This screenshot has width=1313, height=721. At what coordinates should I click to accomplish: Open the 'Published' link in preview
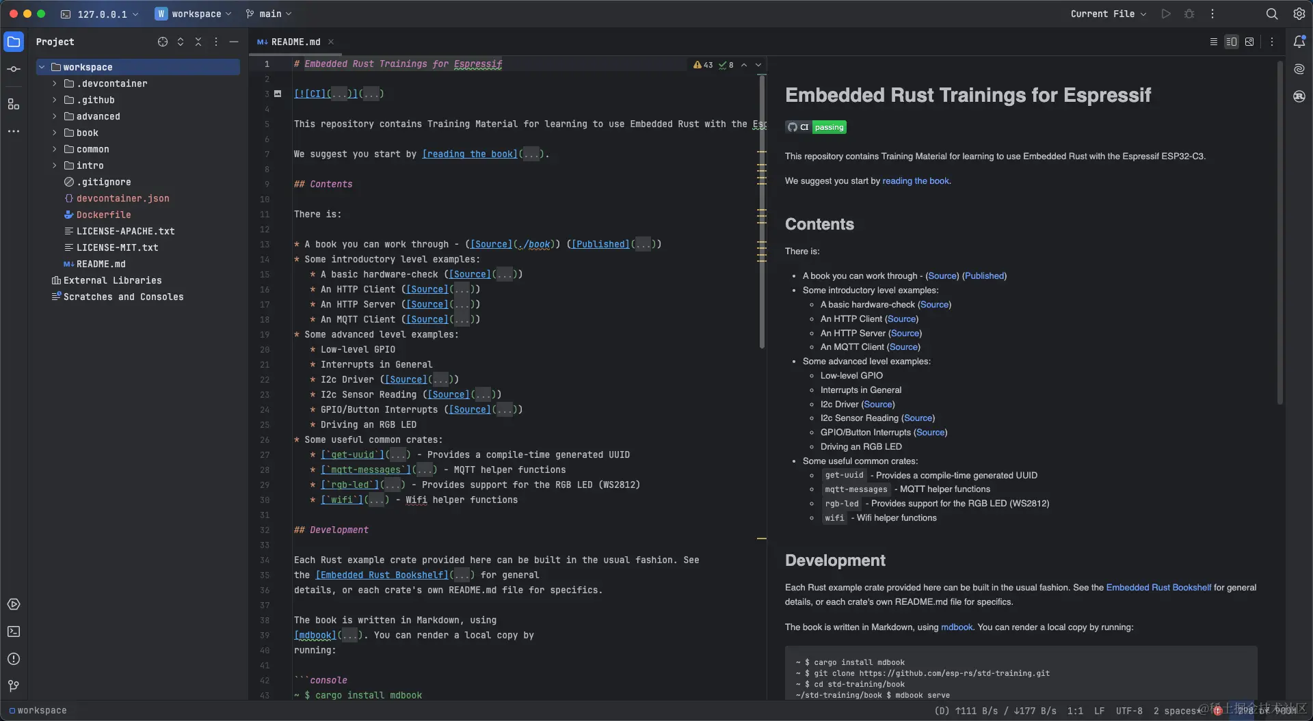point(985,276)
